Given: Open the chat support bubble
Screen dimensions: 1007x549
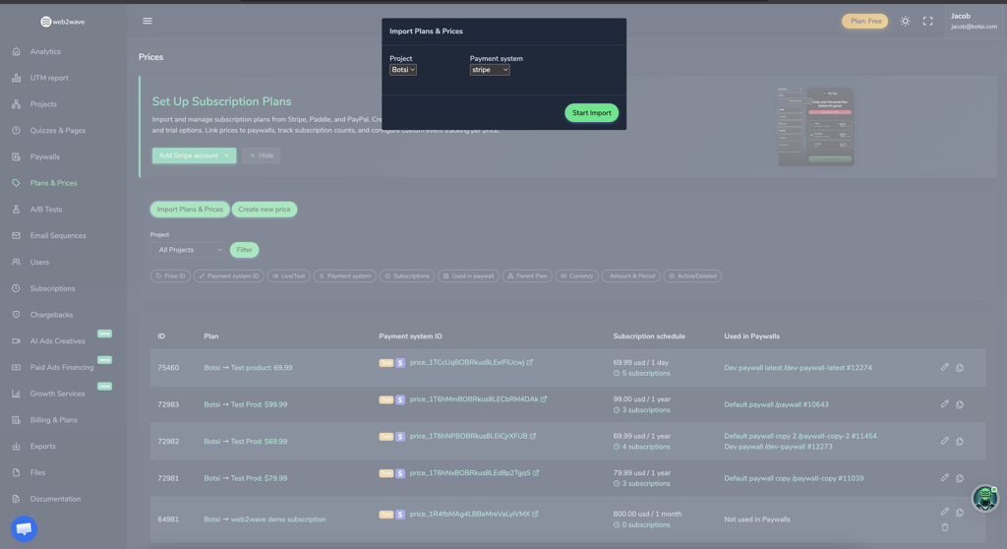Looking at the screenshot, I should 24,528.
